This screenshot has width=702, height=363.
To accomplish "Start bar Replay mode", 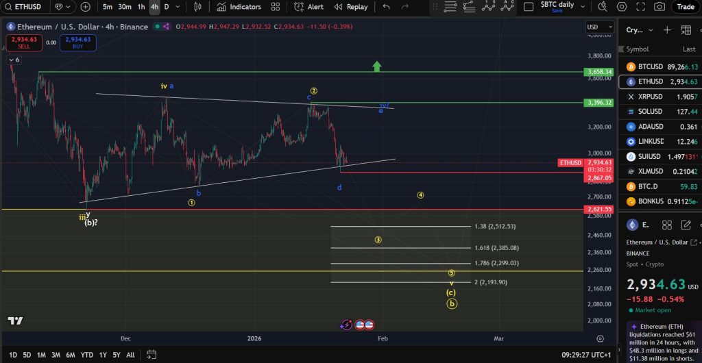I will tap(350, 7).
